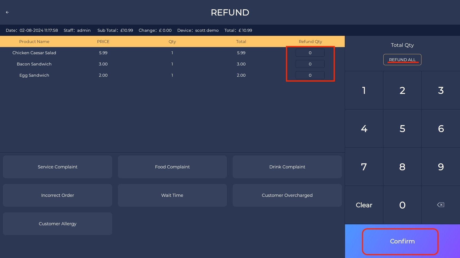The image size is (460, 258).
Task: Click the Device scott demo label
Action: [198, 30]
